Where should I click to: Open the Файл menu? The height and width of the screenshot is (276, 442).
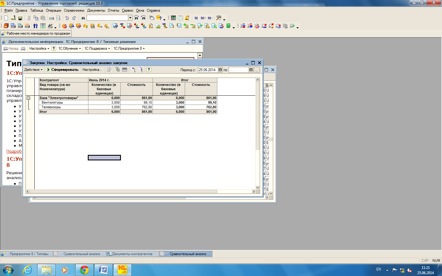click(8, 10)
